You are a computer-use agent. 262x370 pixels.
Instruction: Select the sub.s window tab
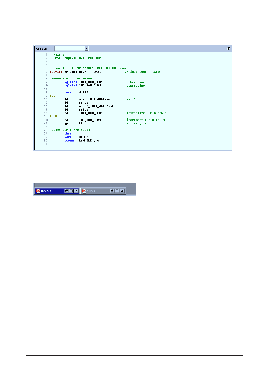pyautogui.click(x=103, y=191)
